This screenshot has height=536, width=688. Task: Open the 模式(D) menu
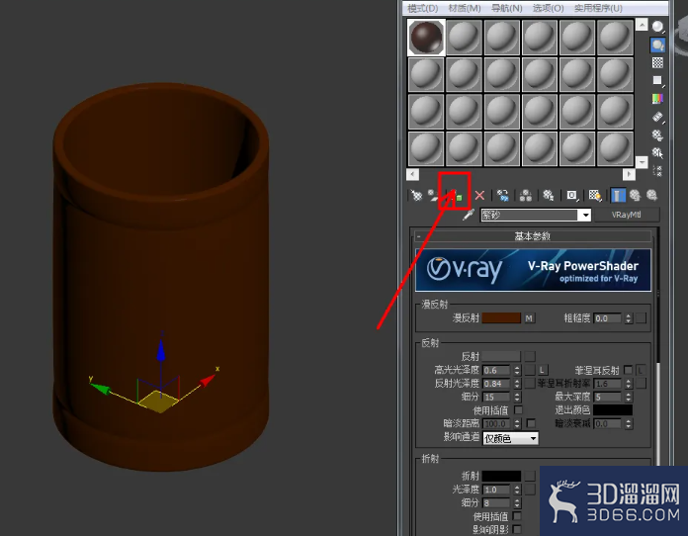422,8
